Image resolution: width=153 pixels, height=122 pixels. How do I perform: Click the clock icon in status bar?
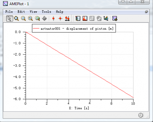[141, 115]
